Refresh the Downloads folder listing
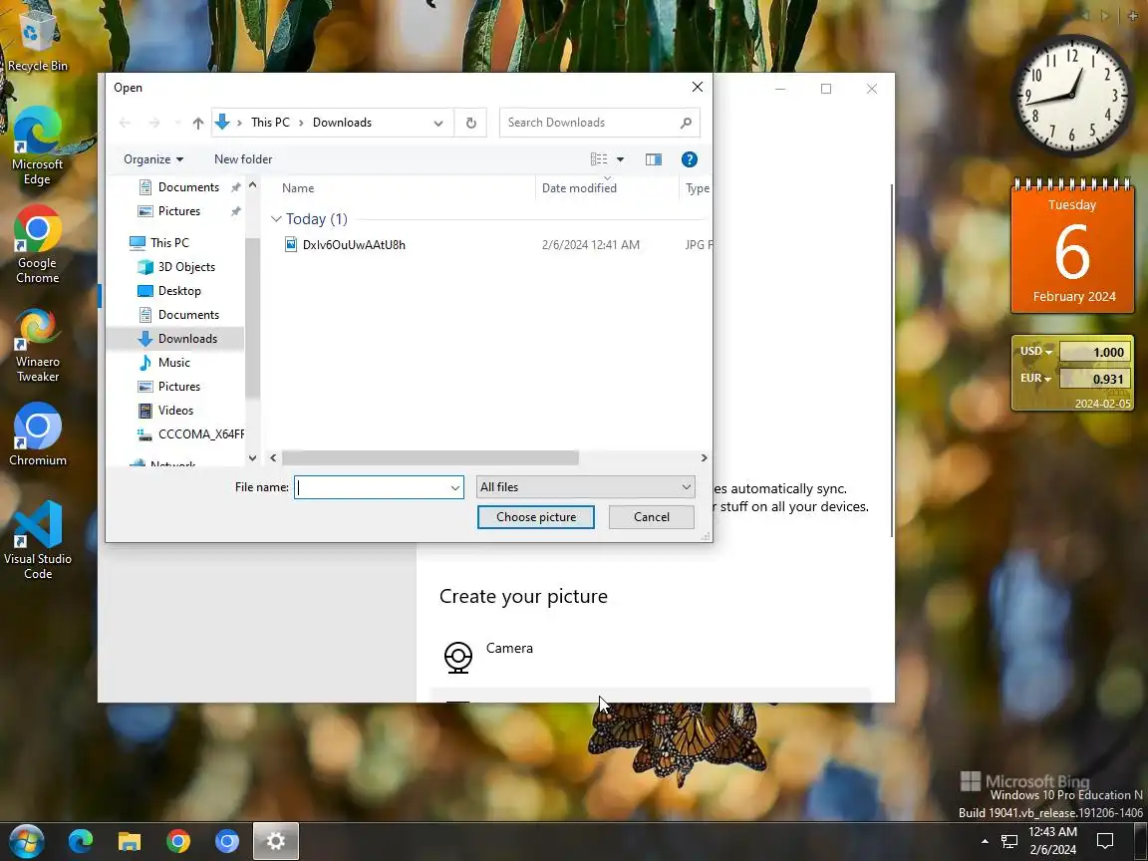The width and height of the screenshot is (1148, 861). coord(470,123)
